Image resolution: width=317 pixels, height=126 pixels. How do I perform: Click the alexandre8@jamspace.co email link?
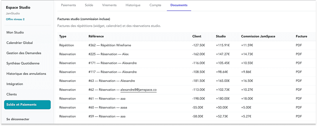[x=139, y=90]
